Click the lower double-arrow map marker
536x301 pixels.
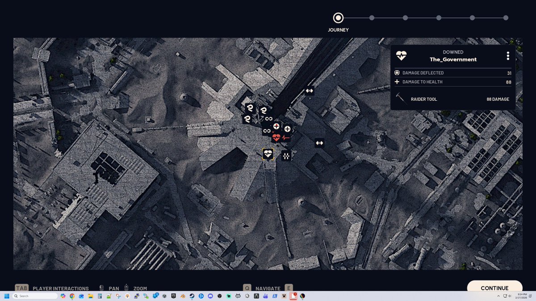coord(319,143)
